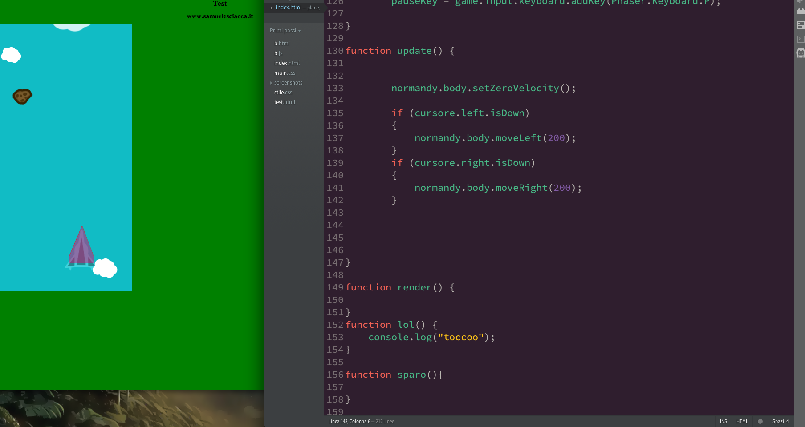Open the Extension Manager brick icon
805x427 pixels.
[x=801, y=12]
